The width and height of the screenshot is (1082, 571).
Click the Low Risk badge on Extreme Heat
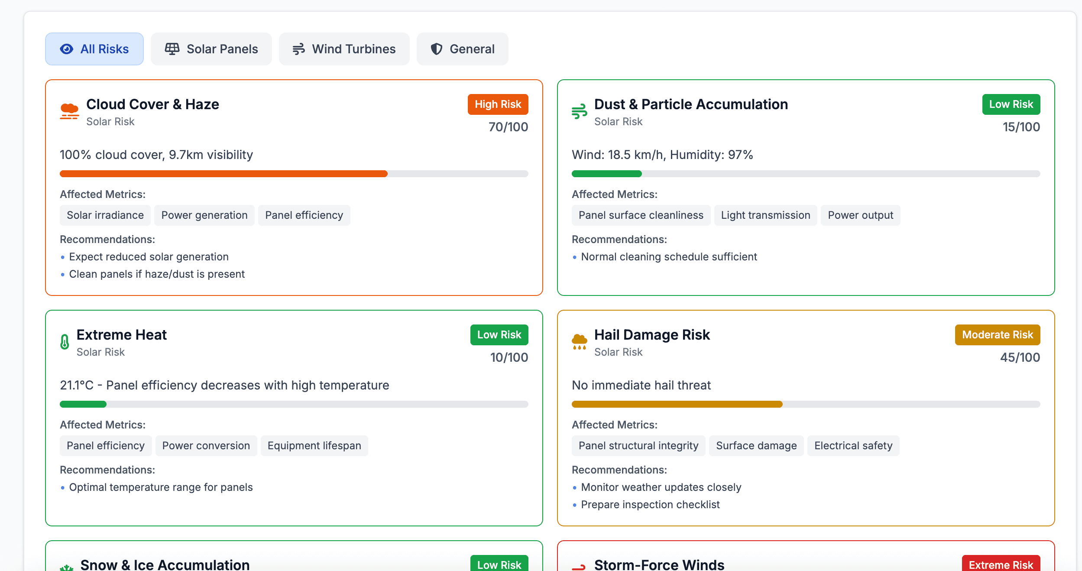point(499,335)
